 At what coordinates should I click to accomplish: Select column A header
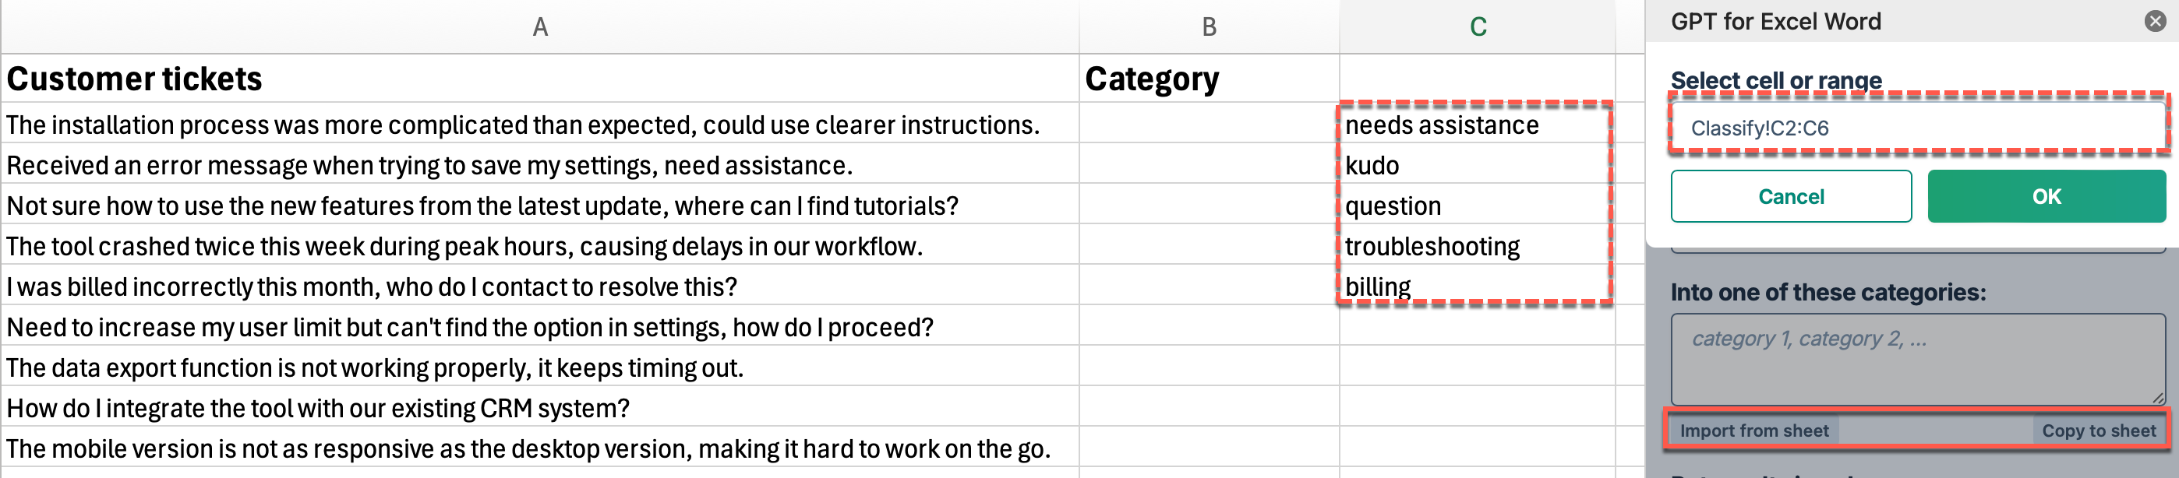(x=539, y=27)
